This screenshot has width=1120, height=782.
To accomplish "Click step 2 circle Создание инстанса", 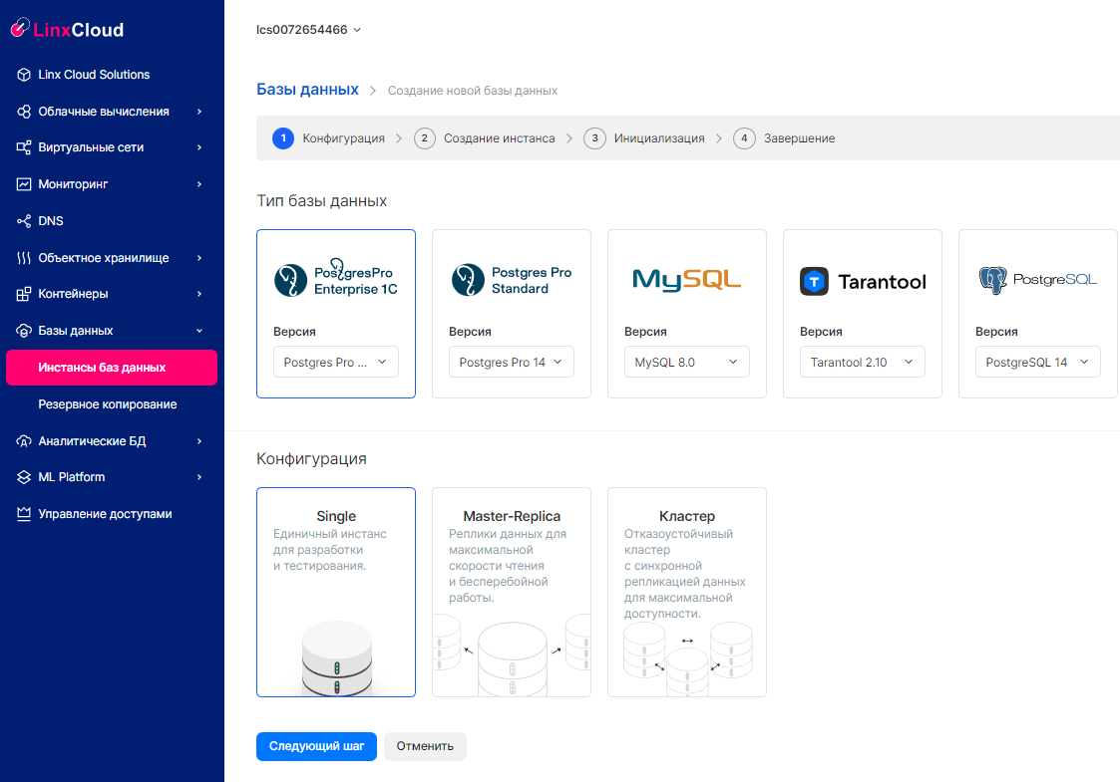I will [x=424, y=138].
